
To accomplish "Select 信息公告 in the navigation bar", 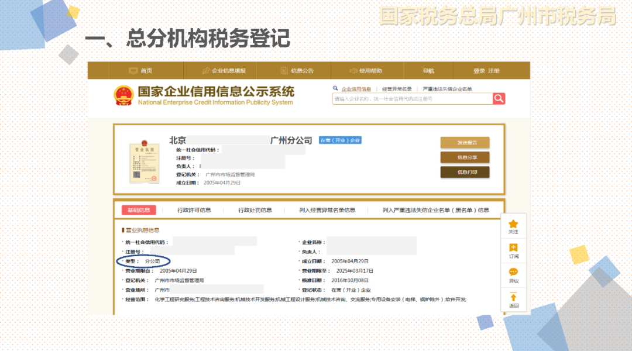I will coord(303,71).
